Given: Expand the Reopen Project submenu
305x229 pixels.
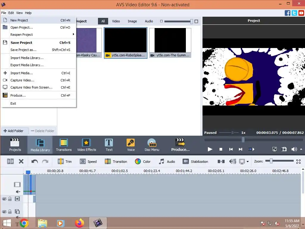Looking at the screenshot, I should coord(38,35).
